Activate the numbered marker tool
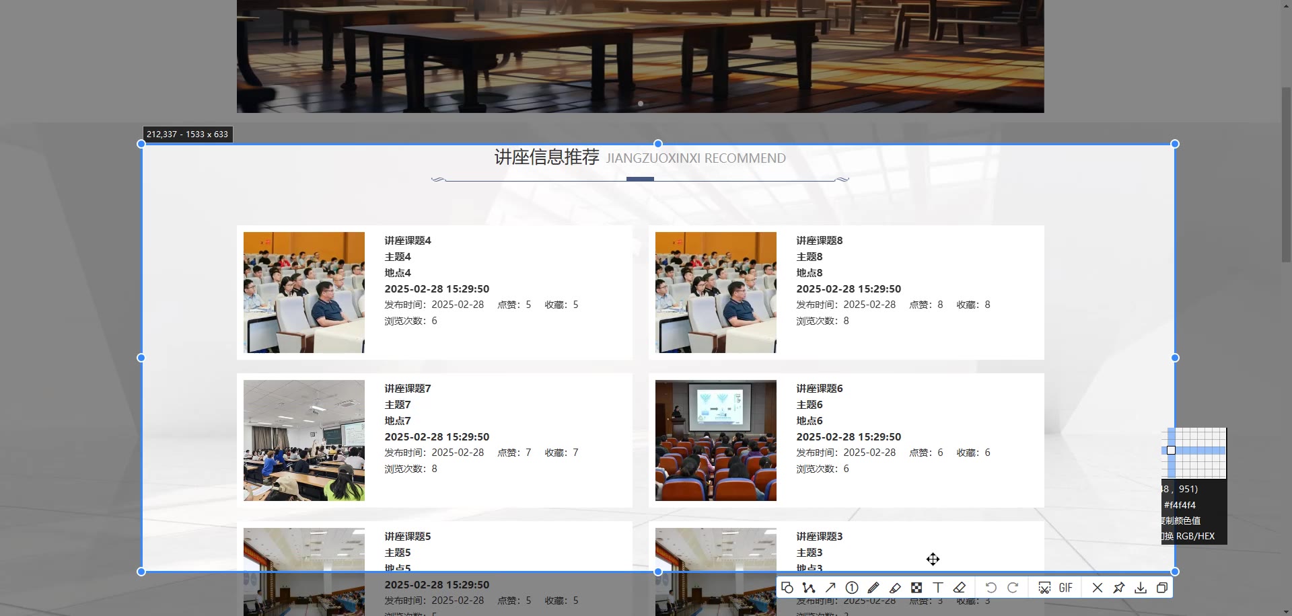This screenshot has width=1292, height=616. (852, 588)
